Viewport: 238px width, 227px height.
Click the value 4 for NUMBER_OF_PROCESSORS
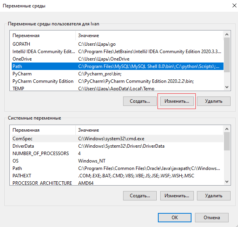79,154
